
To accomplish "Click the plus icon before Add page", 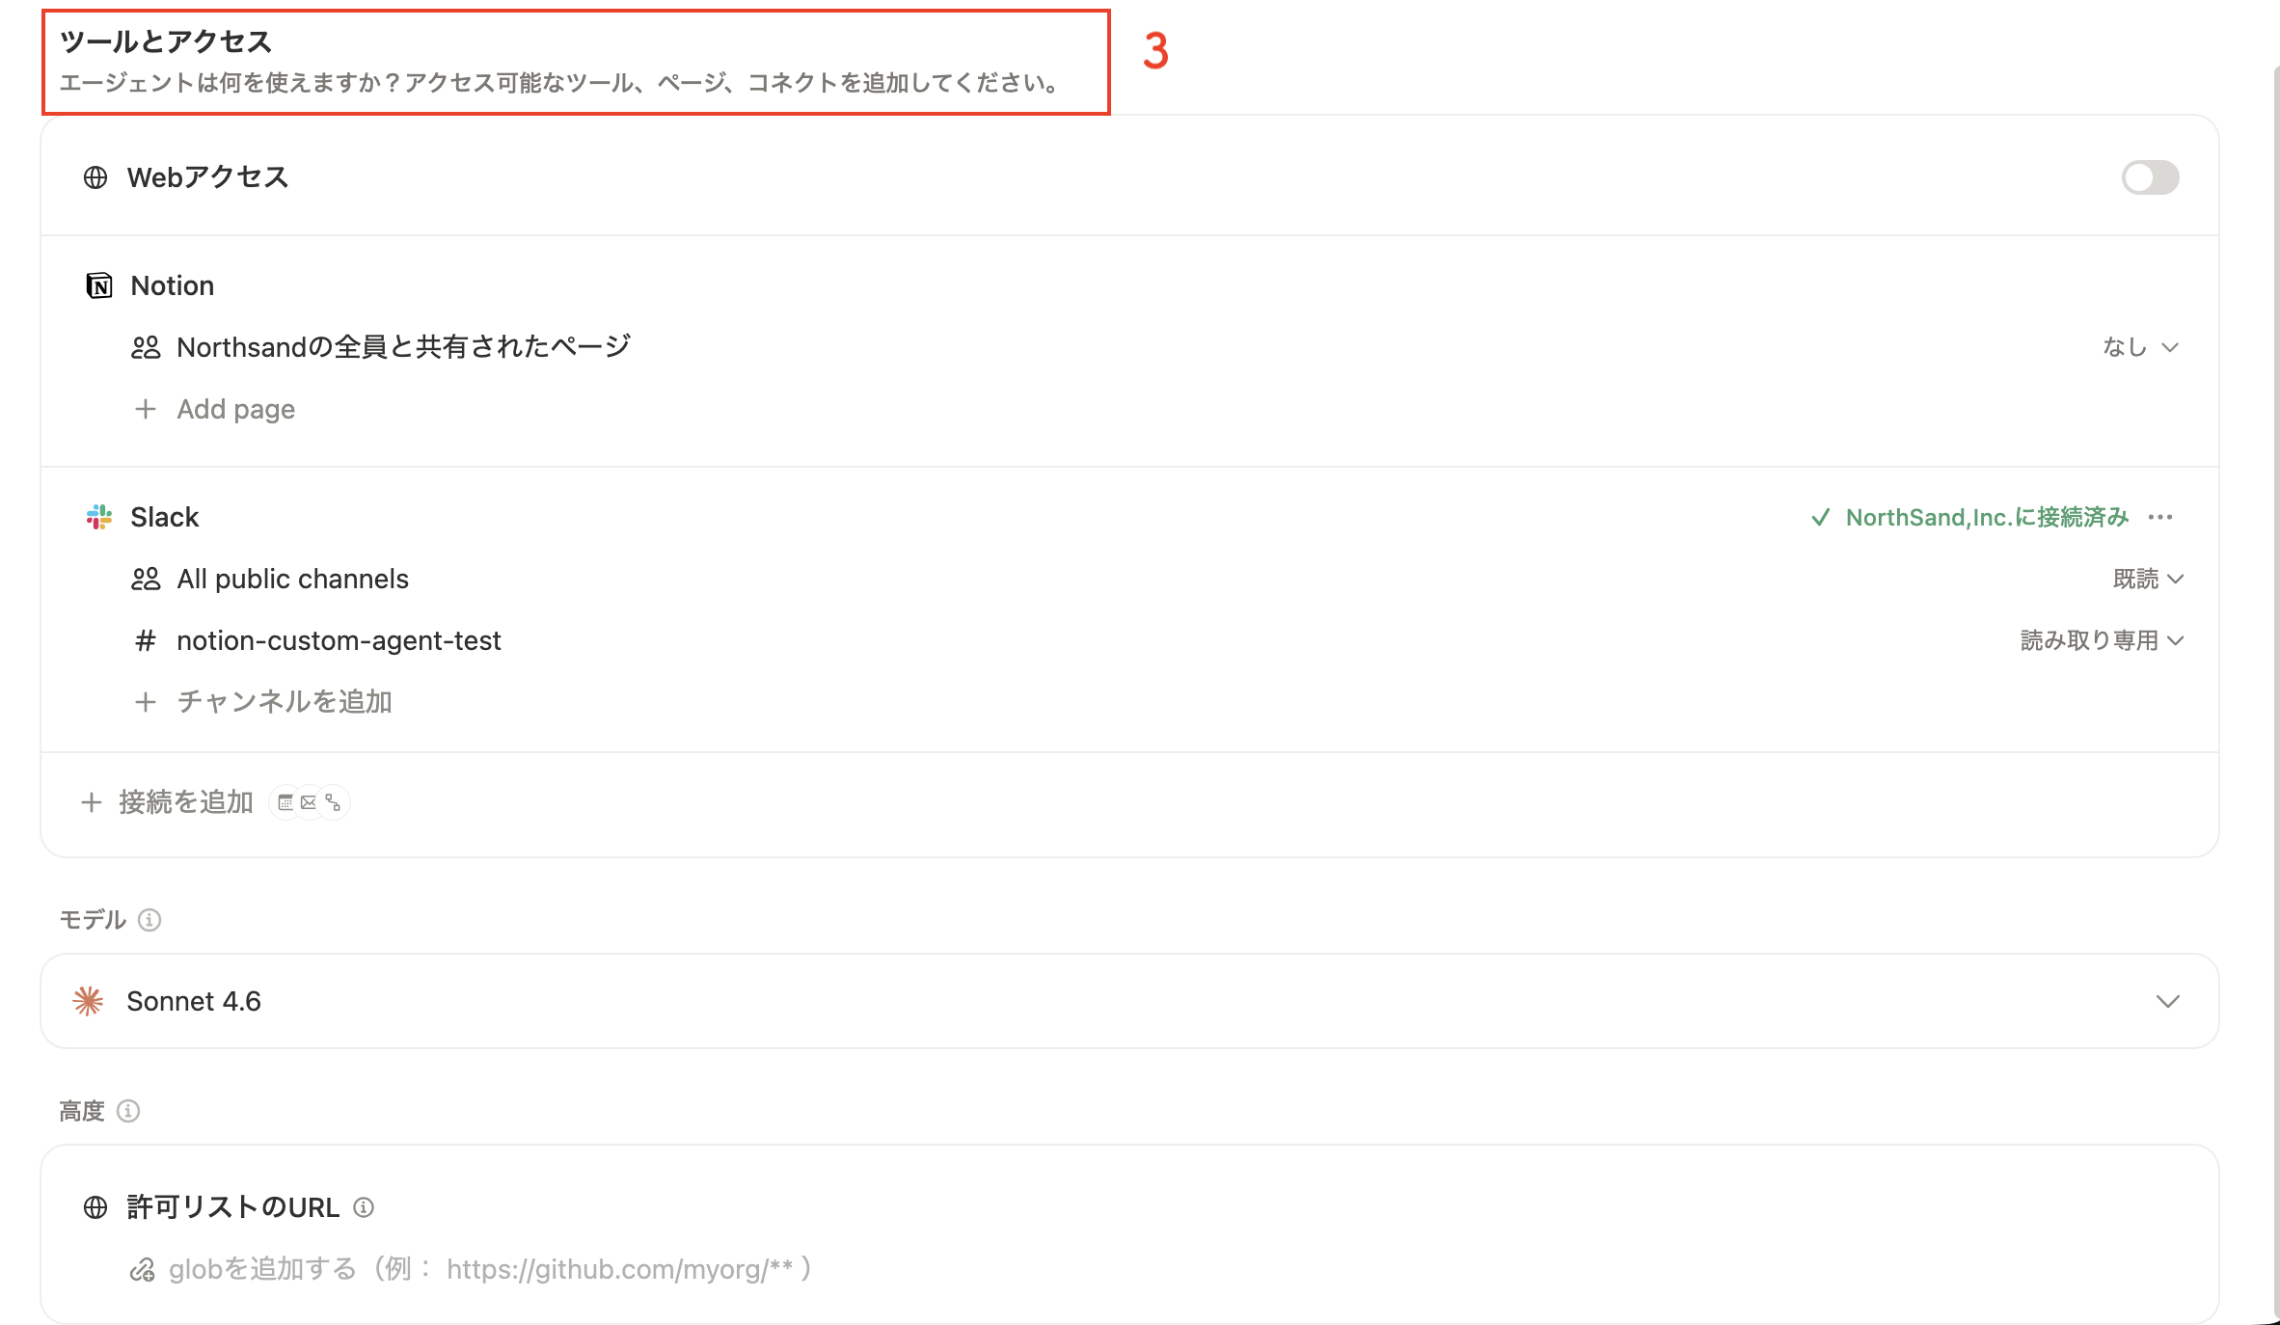I will click(146, 409).
